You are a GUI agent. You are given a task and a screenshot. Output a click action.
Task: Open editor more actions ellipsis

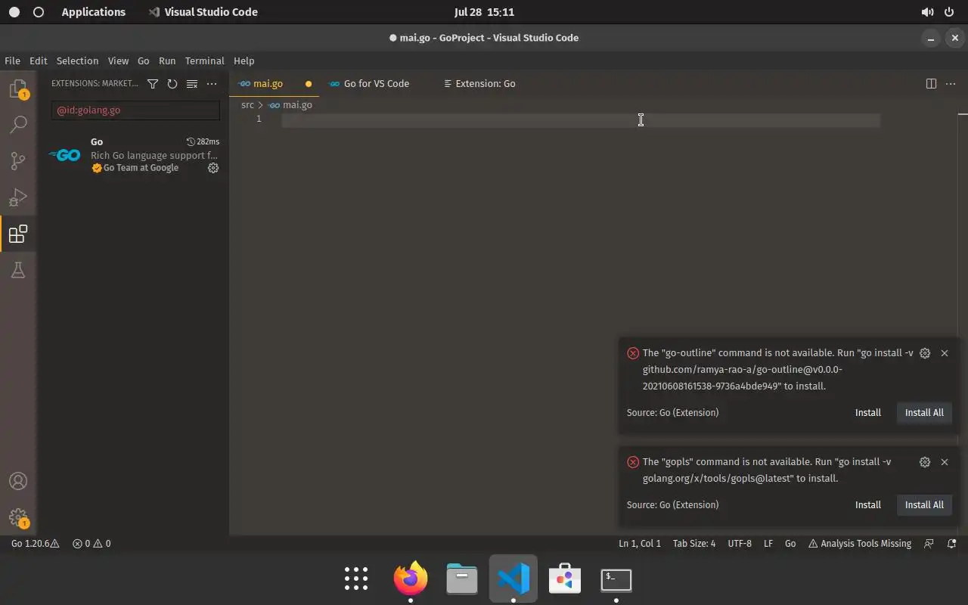(951, 84)
